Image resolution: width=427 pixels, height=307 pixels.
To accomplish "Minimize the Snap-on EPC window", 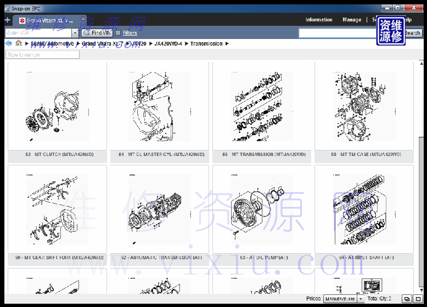I will point(387,8).
